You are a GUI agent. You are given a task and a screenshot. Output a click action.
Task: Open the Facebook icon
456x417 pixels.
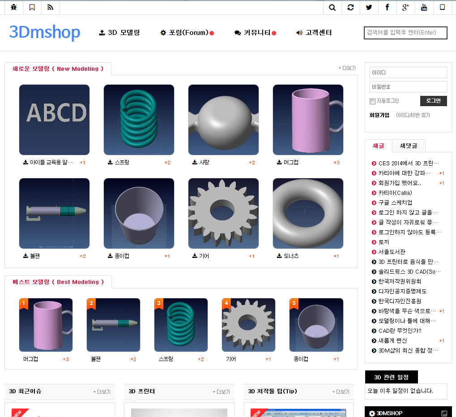387,7
